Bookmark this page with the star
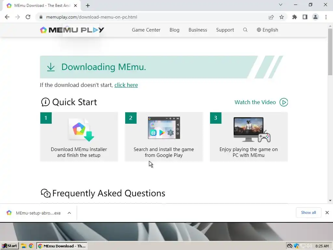This screenshot has height=250, width=333. tap(282, 17)
